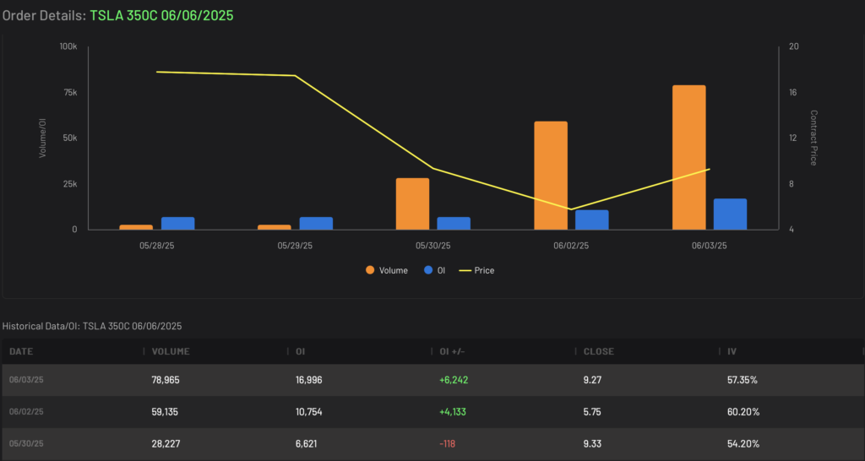Image resolution: width=865 pixels, height=461 pixels.
Task: Toggle the Volume series in chart legend
Action: [387, 270]
